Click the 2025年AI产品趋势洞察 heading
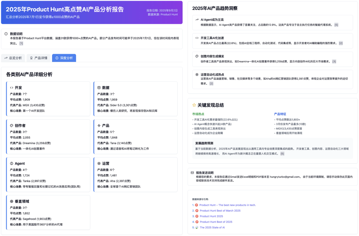The image size is (359, 236). click(x=214, y=8)
